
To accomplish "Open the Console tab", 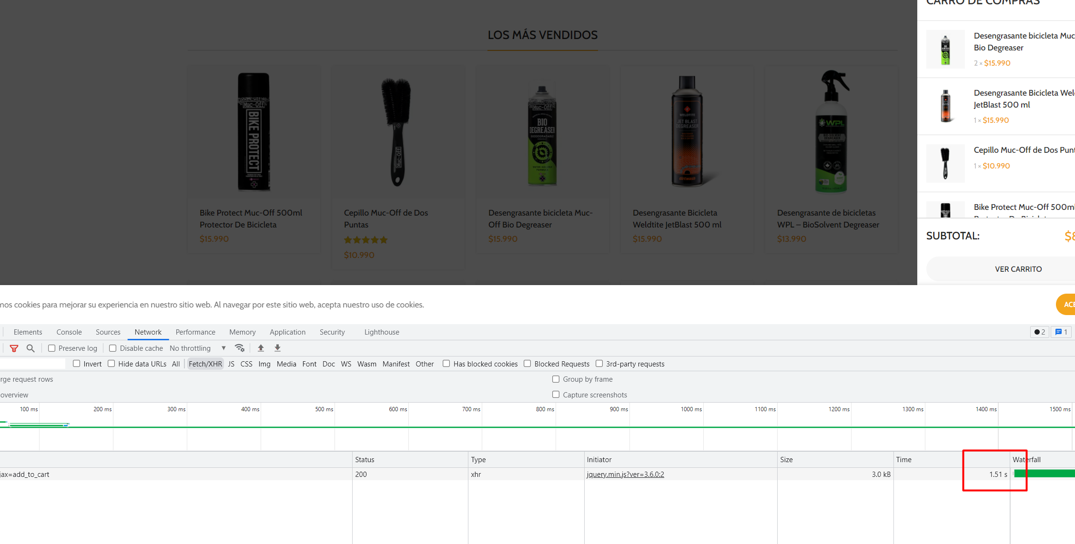I will (x=69, y=332).
